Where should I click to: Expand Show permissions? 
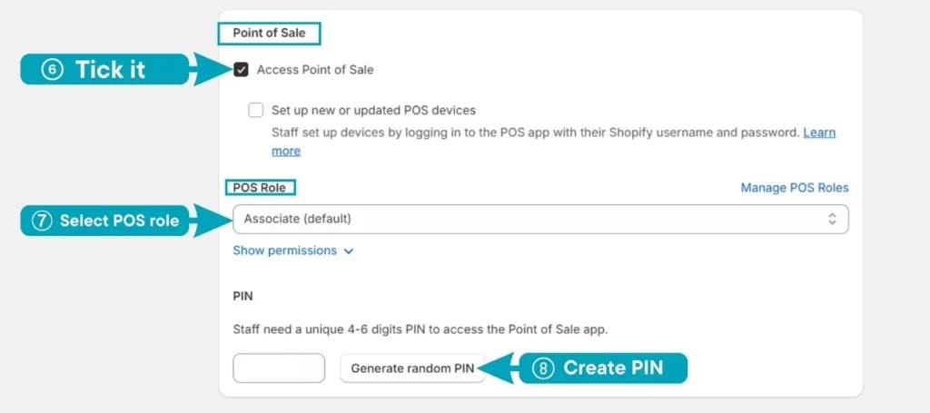[293, 251]
